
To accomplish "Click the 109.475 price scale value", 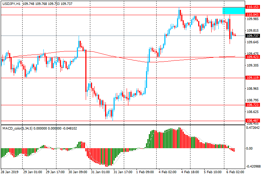I will click(x=253, y=54).
